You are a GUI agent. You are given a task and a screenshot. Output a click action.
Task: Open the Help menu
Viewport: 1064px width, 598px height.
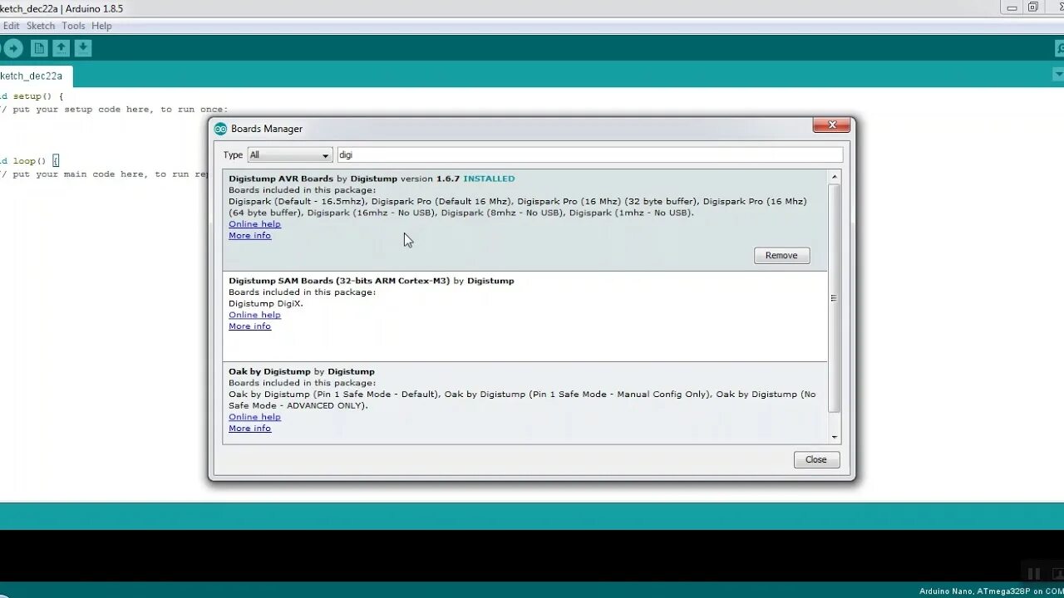point(101,26)
